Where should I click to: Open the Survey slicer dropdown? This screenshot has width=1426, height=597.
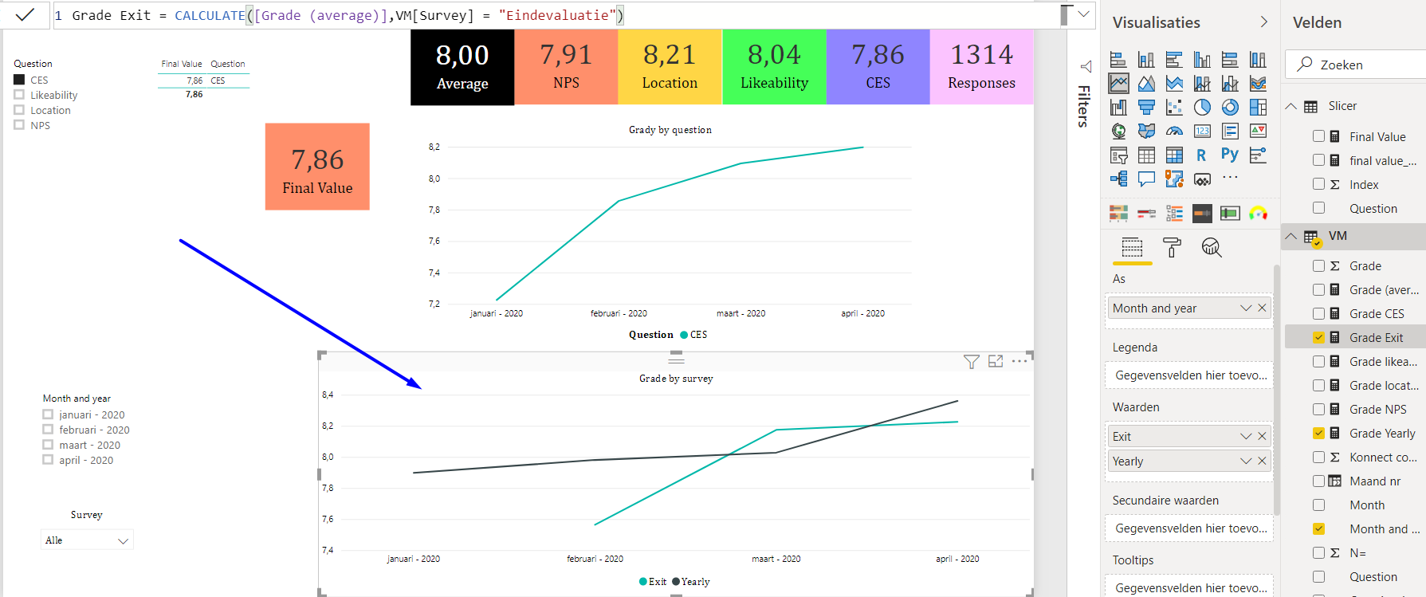(x=123, y=540)
